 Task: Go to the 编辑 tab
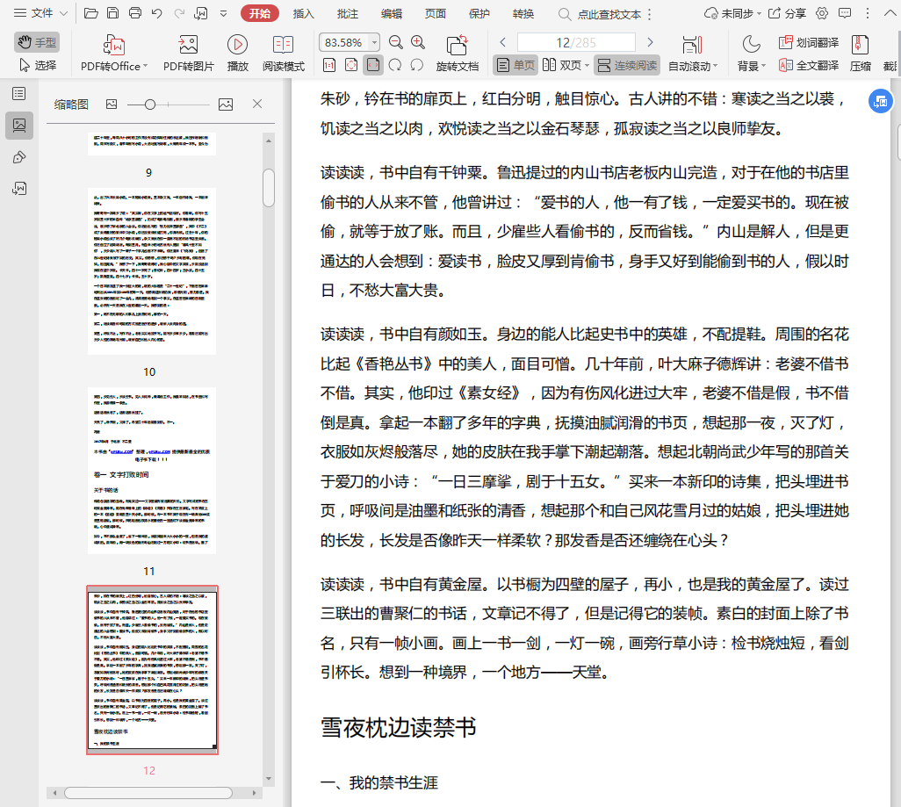pyautogui.click(x=392, y=14)
